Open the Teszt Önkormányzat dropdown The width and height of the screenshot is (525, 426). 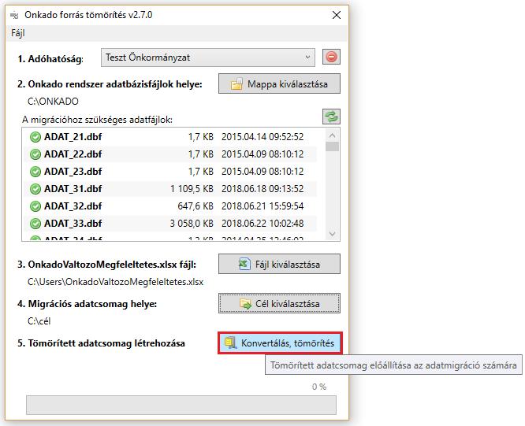(208, 57)
